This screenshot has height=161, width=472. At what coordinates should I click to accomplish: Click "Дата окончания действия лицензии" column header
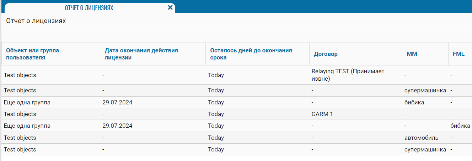141,54
